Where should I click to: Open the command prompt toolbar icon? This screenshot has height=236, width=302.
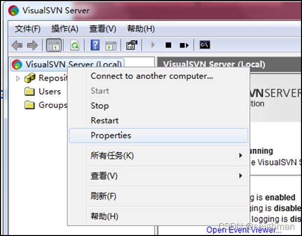pyautogui.click(x=205, y=46)
